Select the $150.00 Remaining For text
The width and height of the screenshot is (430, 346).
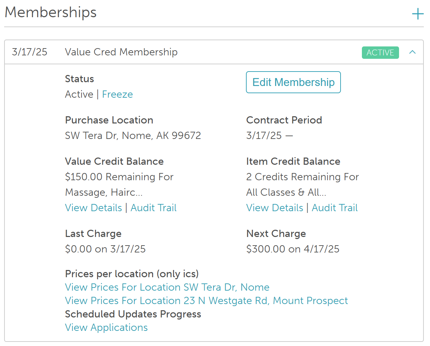click(x=119, y=177)
